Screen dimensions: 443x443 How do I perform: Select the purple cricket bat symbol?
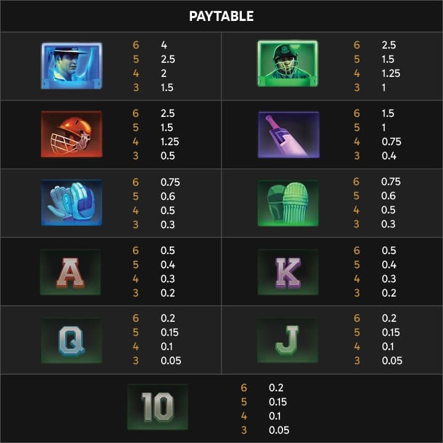click(289, 135)
